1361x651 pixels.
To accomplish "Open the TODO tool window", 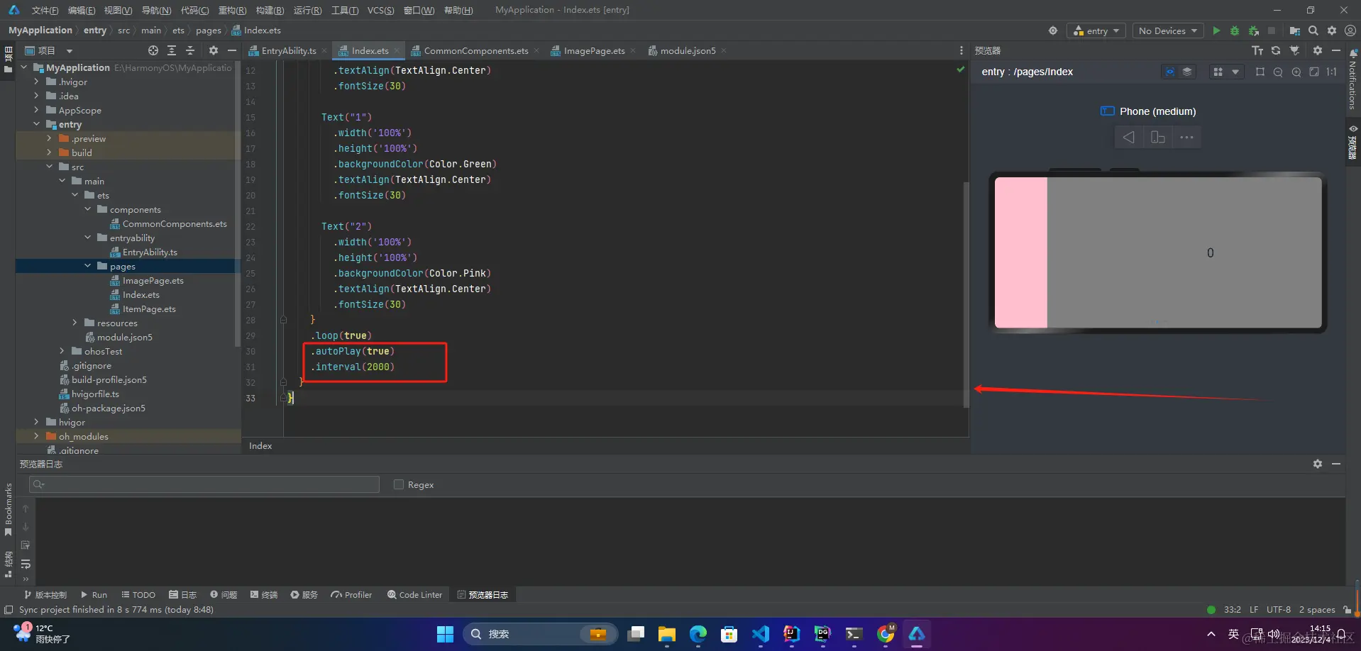I will [x=138, y=595].
